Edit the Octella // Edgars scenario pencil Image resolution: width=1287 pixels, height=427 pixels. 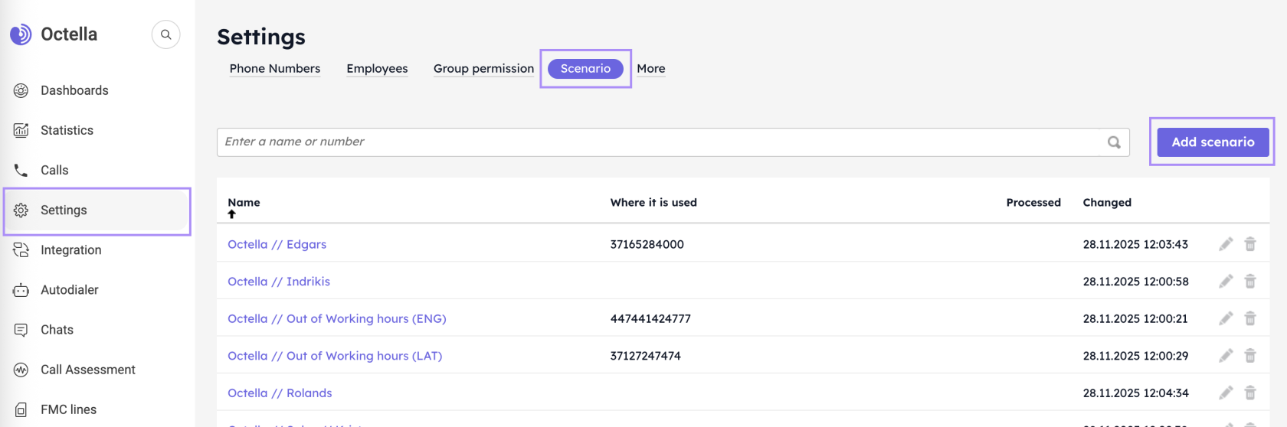(1226, 244)
